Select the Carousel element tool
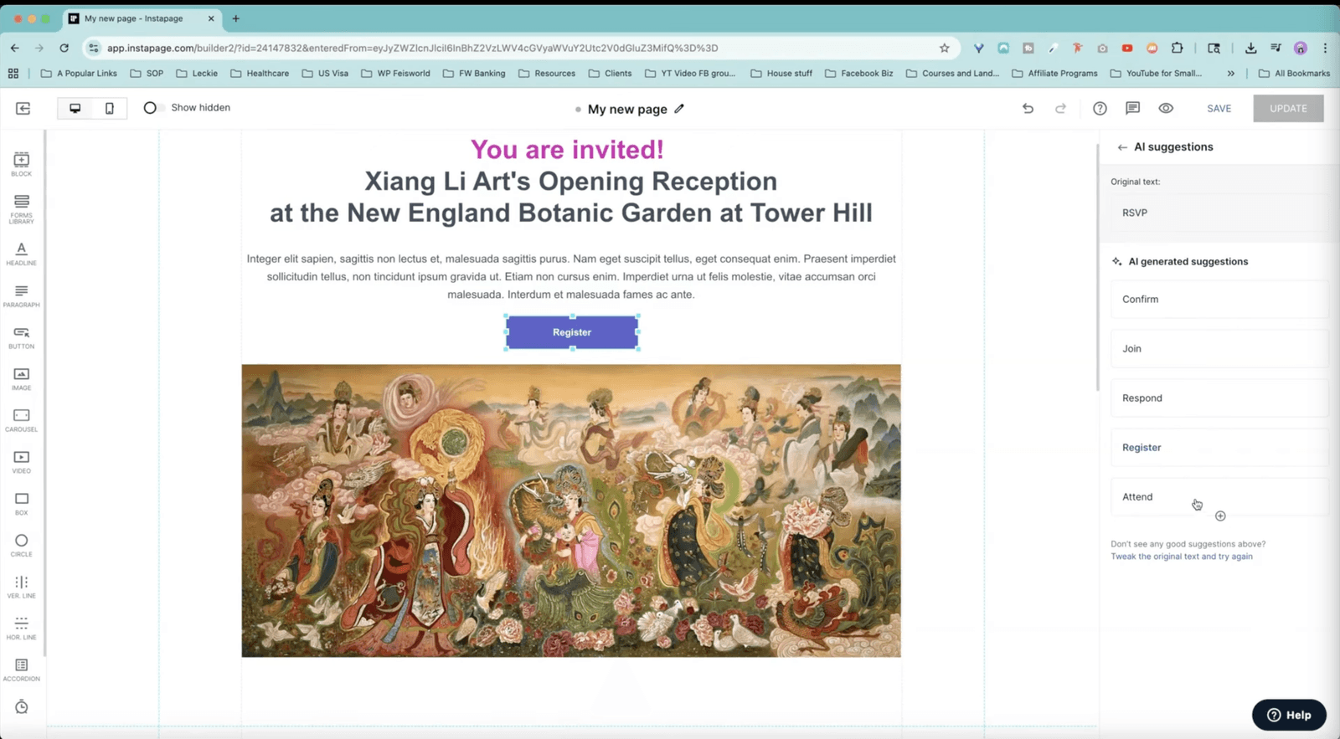This screenshot has width=1340, height=739. [x=22, y=420]
